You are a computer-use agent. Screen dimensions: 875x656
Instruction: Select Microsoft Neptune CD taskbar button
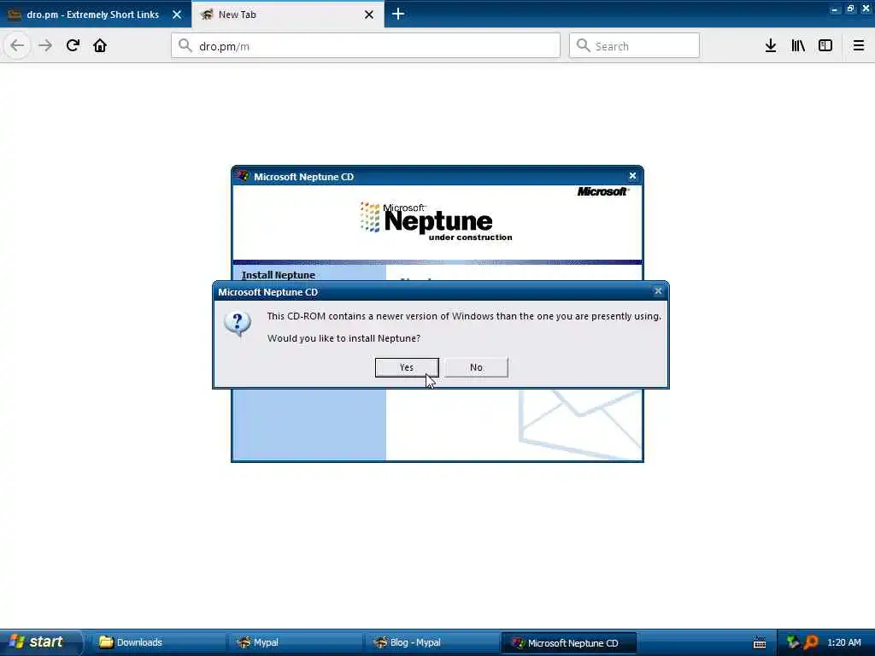568,642
